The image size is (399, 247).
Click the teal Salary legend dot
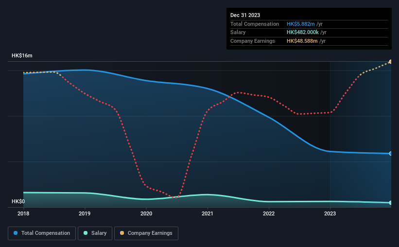pyautogui.click(x=86, y=233)
